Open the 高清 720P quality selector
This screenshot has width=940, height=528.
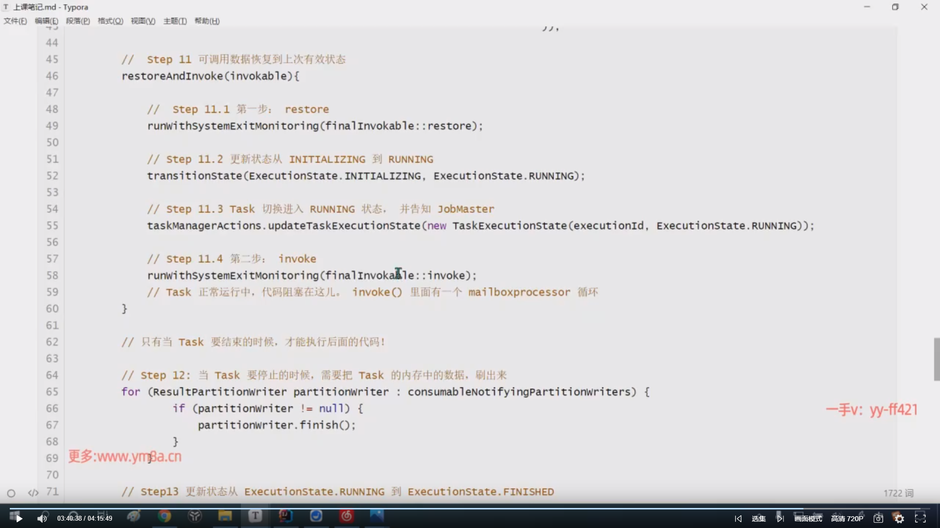pyautogui.click(x=847, y=518)
